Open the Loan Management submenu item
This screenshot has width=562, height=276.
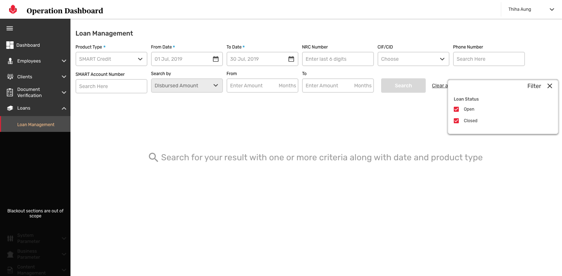tap(35, 124)
